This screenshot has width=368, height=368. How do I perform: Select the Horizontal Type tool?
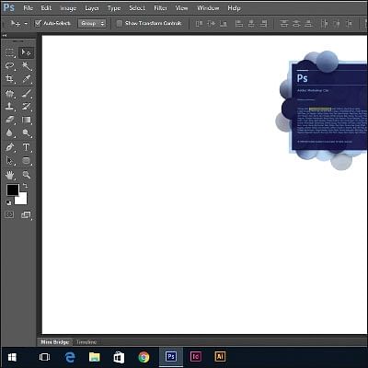27,147
